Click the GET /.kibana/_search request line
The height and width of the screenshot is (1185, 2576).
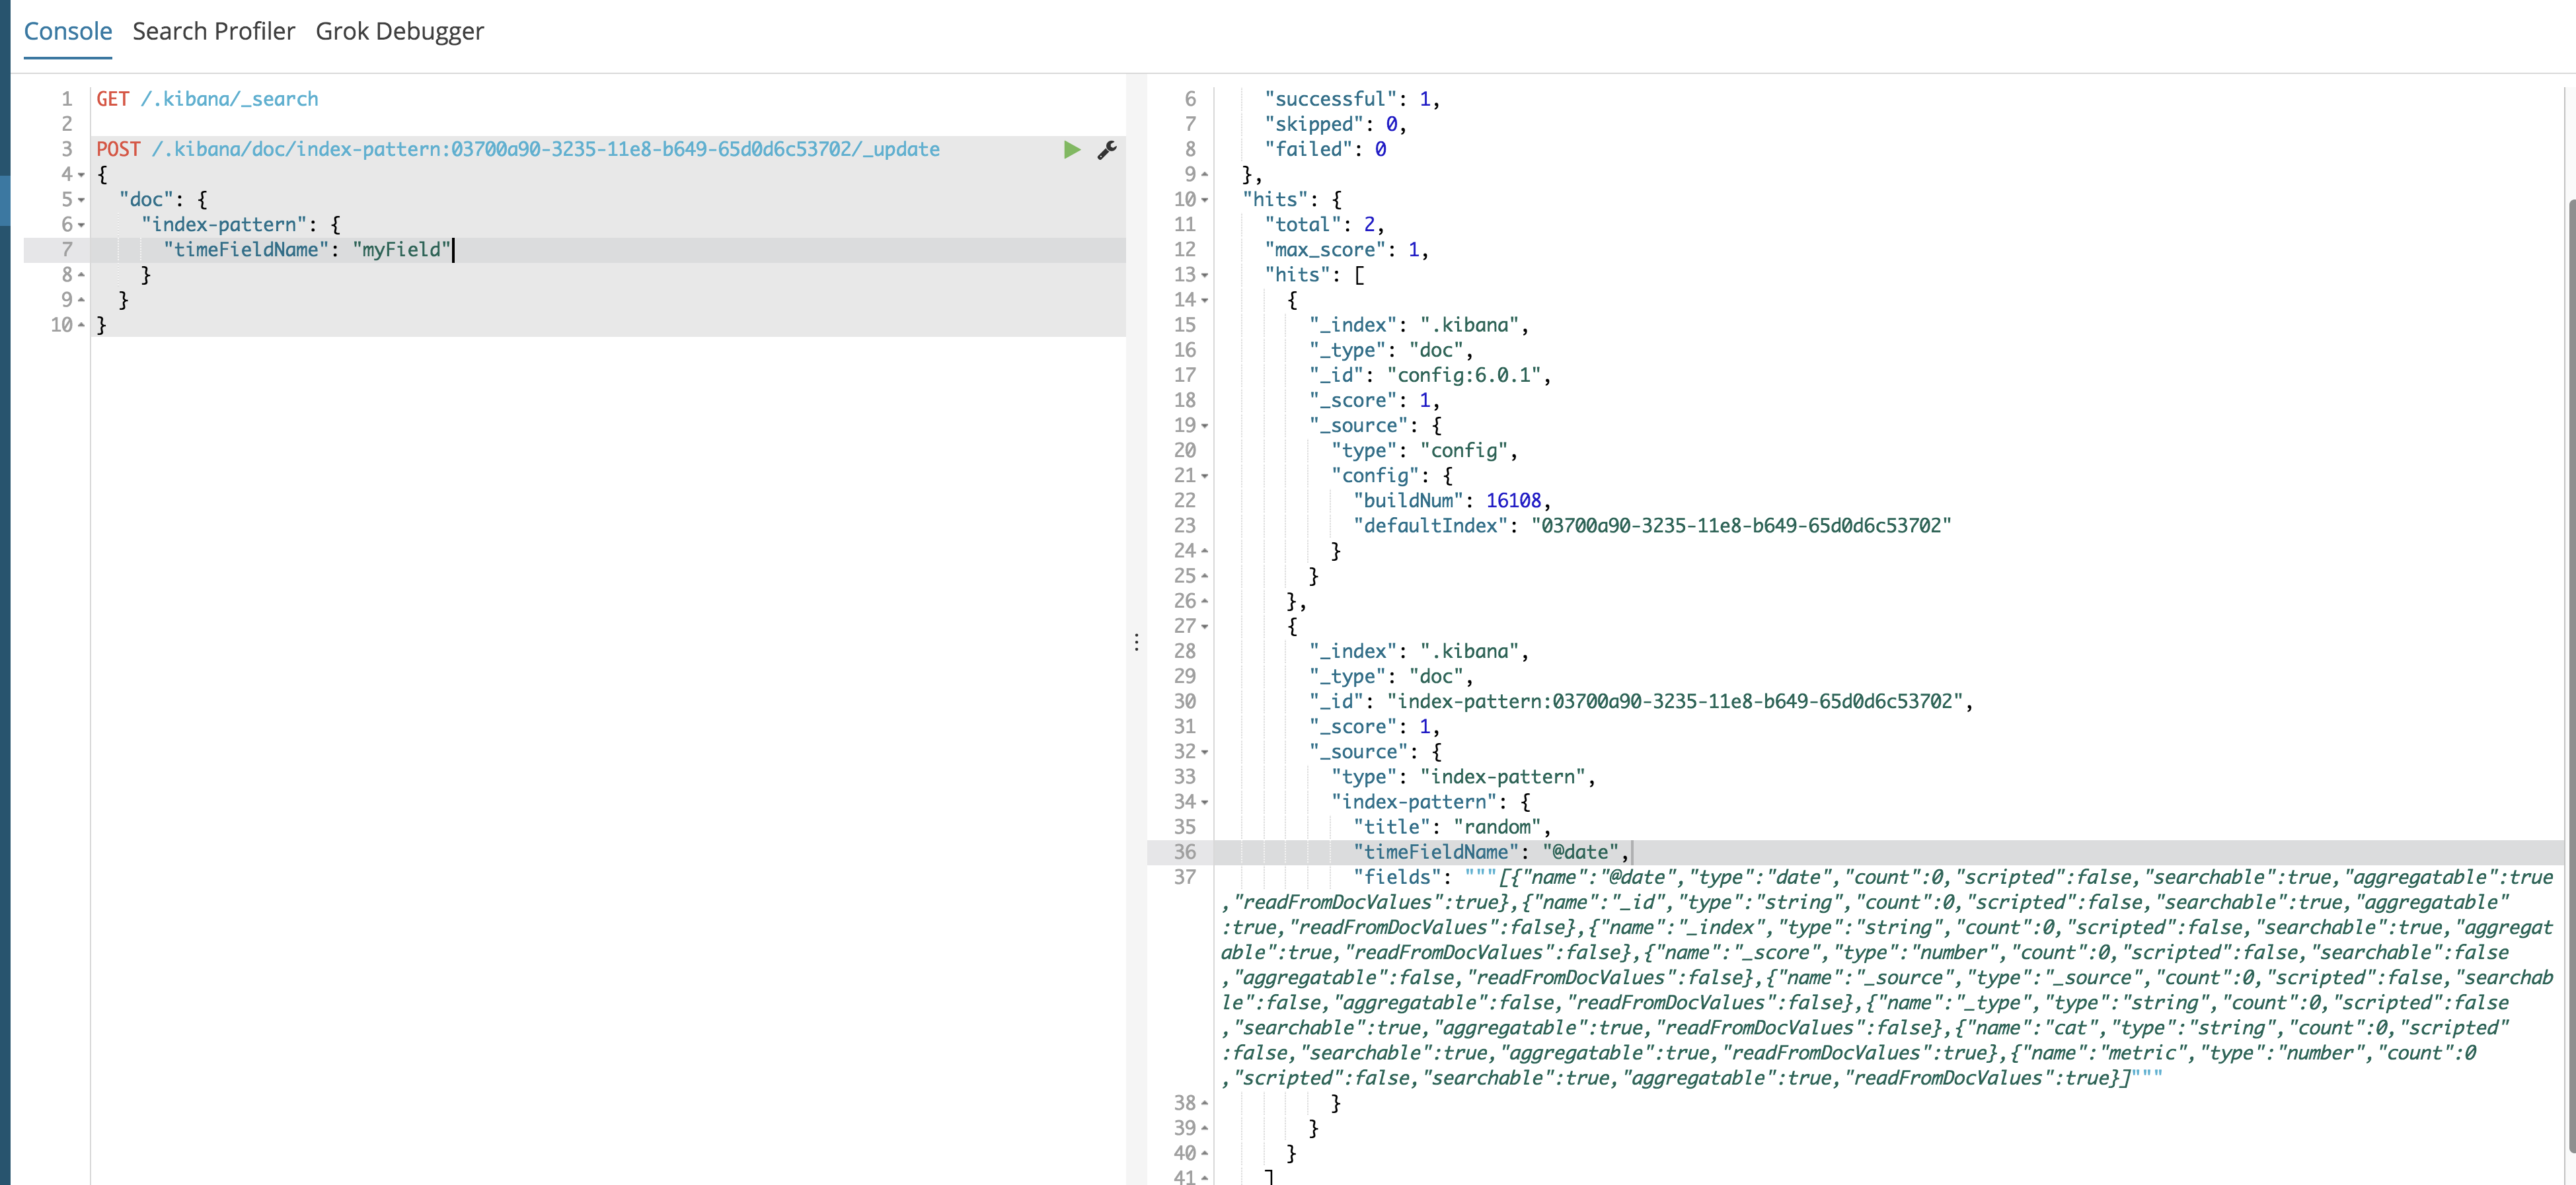[207, 99]
